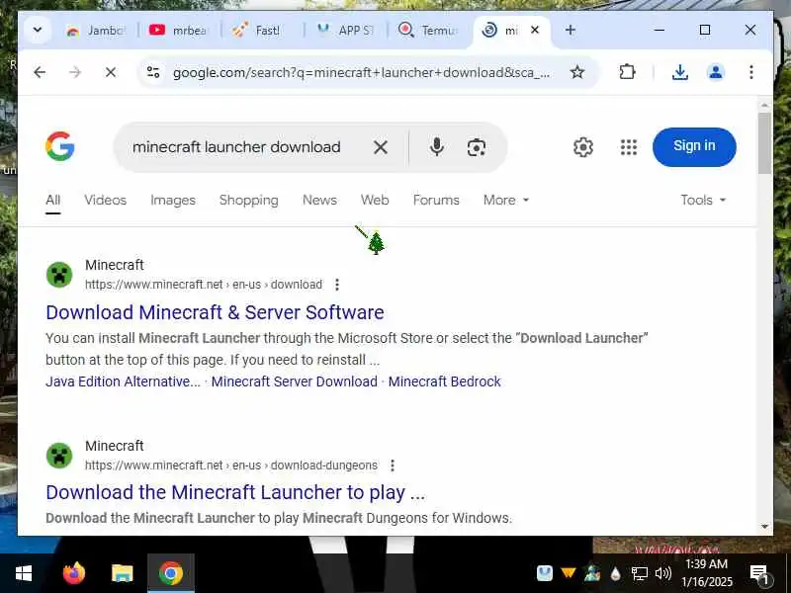Image resolution: width=791 pixels, height=593 pixels.
Task: Switch to the Jamboard tab
Action: coord(95,31)
